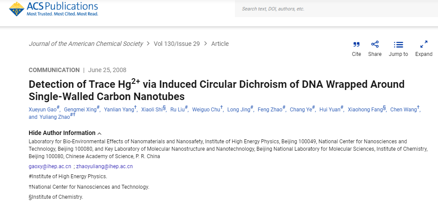The height and width of the screenshot is (204, 438).
Task: Select the Article breadcrumb item
Action: tap(220, 44)
